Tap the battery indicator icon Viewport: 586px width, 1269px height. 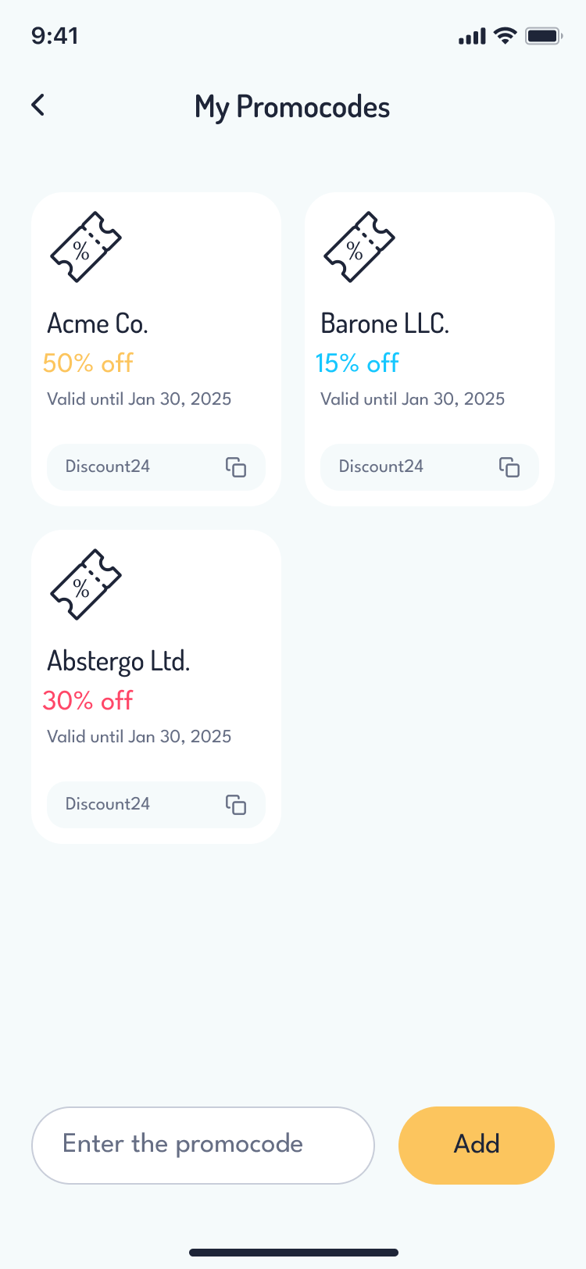(x=543, y=36)
